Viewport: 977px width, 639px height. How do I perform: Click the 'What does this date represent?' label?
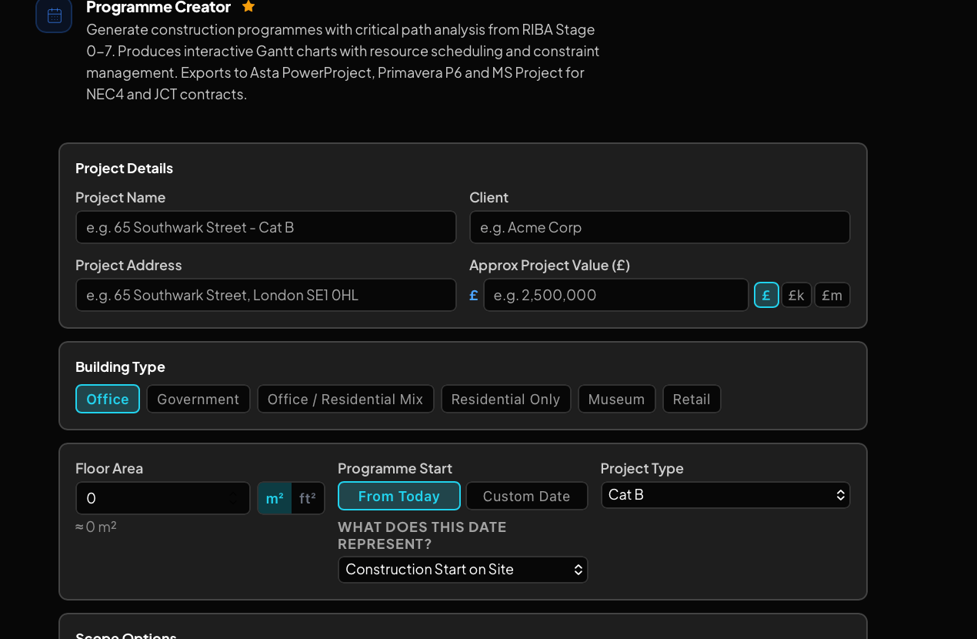coord(422,535)
